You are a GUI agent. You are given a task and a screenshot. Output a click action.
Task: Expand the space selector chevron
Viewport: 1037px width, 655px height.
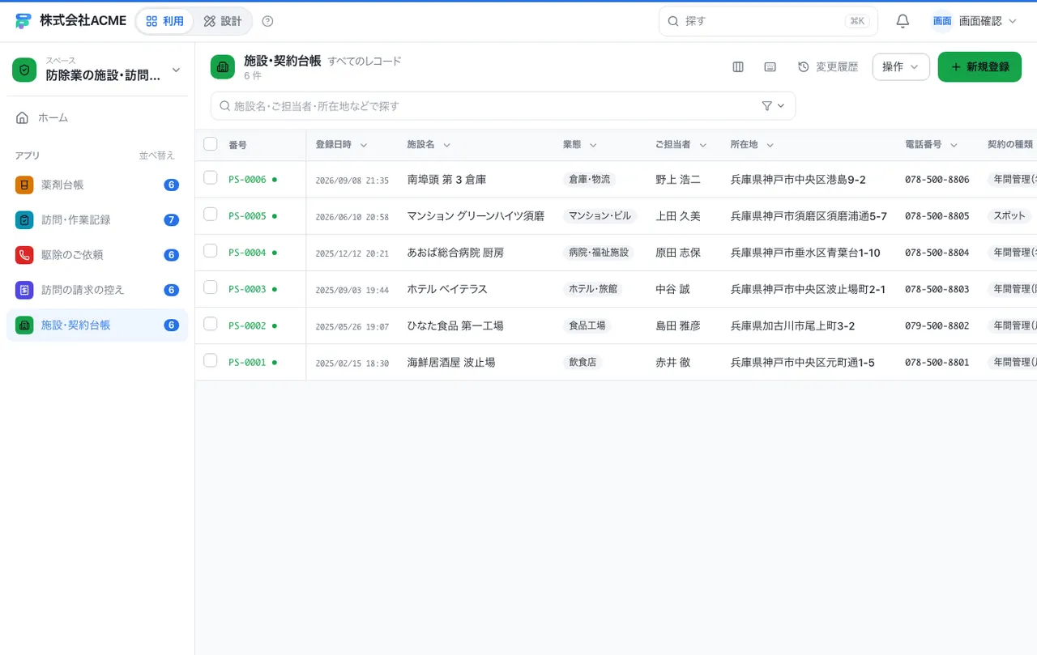tap(176, 70)
